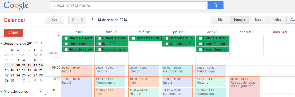This screenshot has height=97, width=295.
Task: Create a new event with CREAR
Action: pos(13,33)
